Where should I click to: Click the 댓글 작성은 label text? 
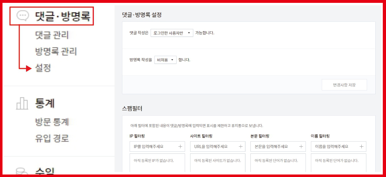[139, 33]
